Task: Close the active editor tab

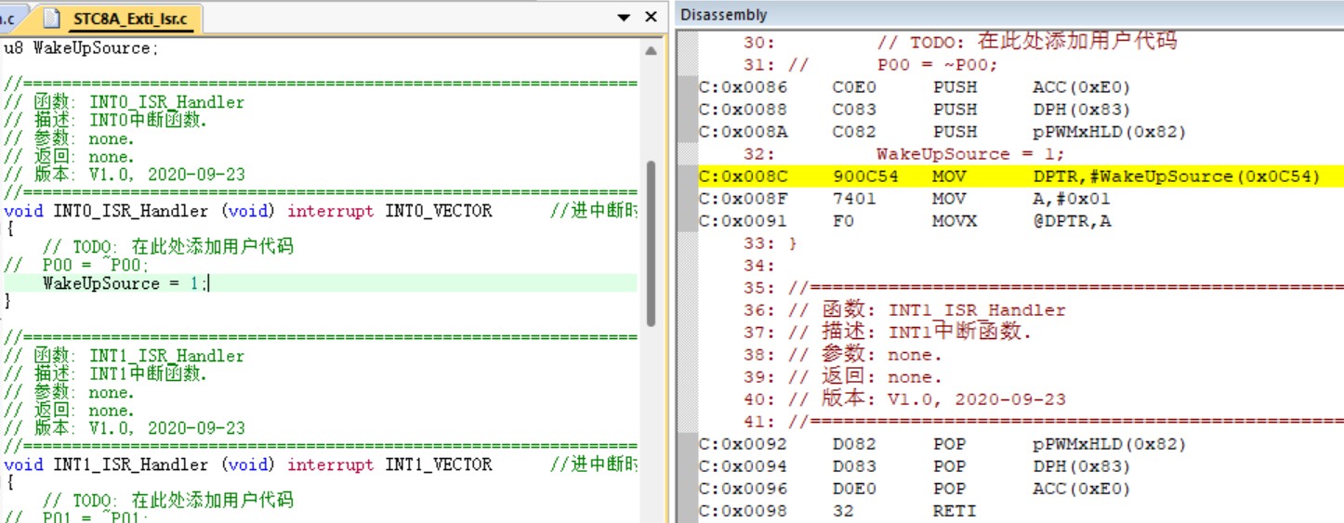Action: 651,18
